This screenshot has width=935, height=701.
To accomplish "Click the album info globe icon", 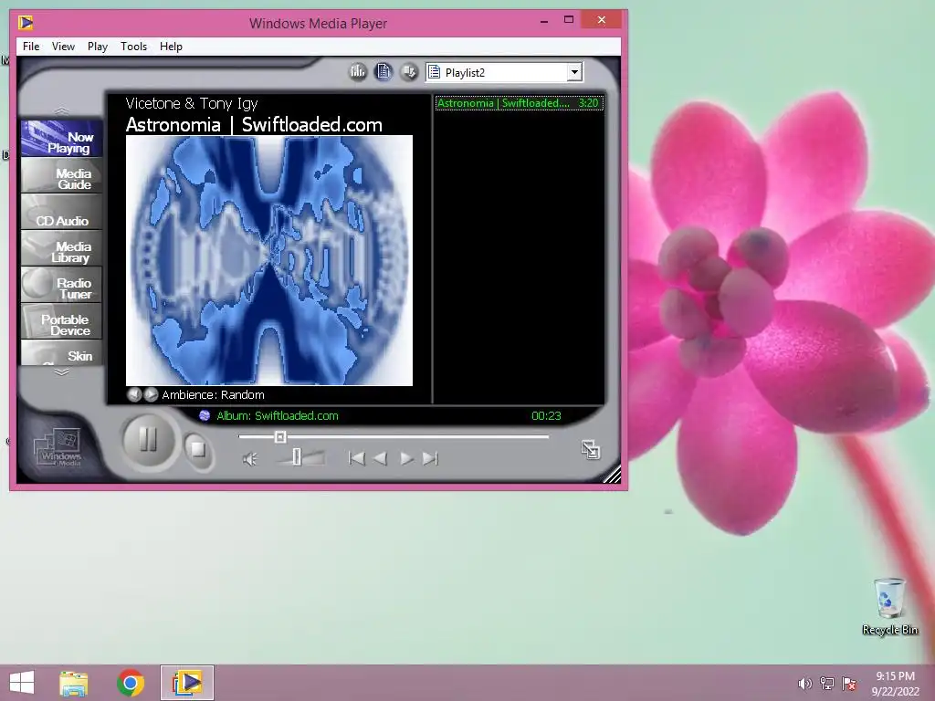I will click(x=205, y=415).
